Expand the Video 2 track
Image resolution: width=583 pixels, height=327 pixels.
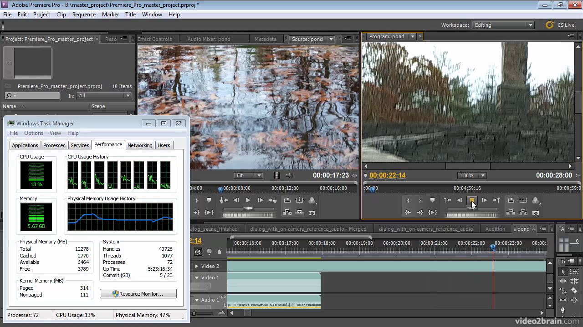[197, 266]
